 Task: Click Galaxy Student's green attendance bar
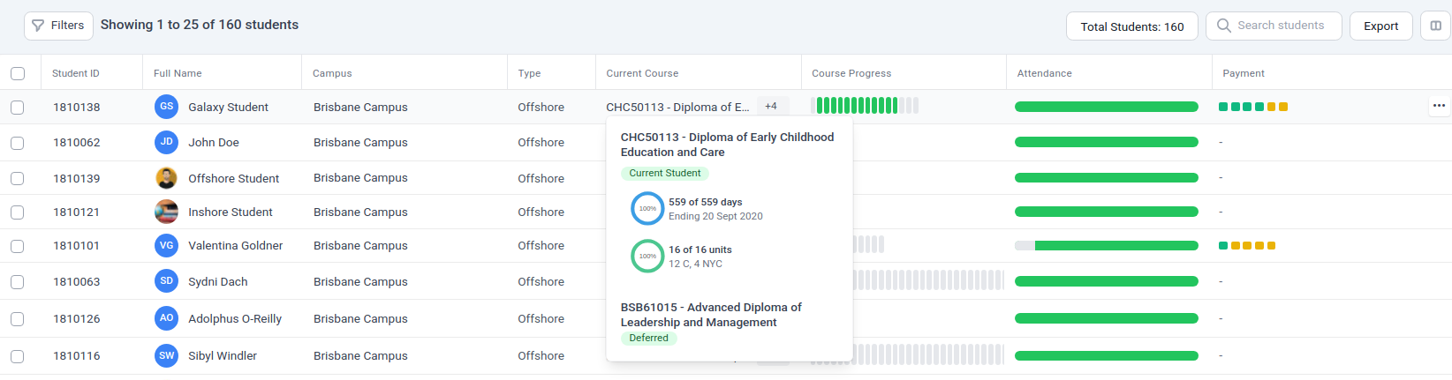point(1106,107)
